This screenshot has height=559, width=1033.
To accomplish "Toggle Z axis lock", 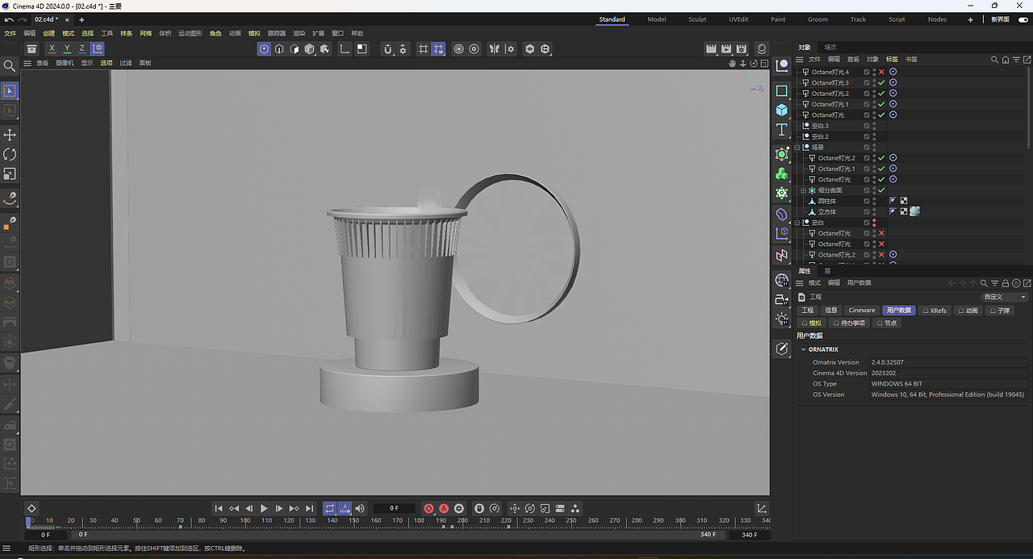I will [82, 49].
